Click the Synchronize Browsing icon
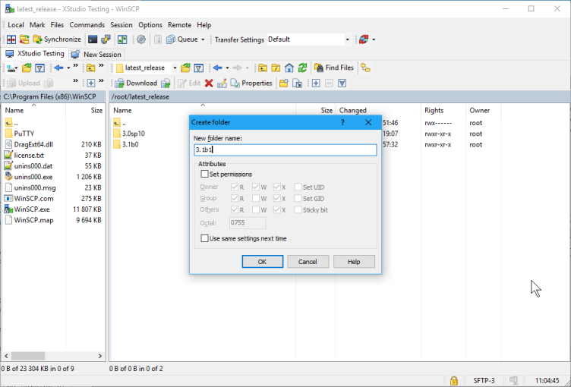The height and width of the screenshot is (387, 571). pyautogui.click(x=24, y=39)
